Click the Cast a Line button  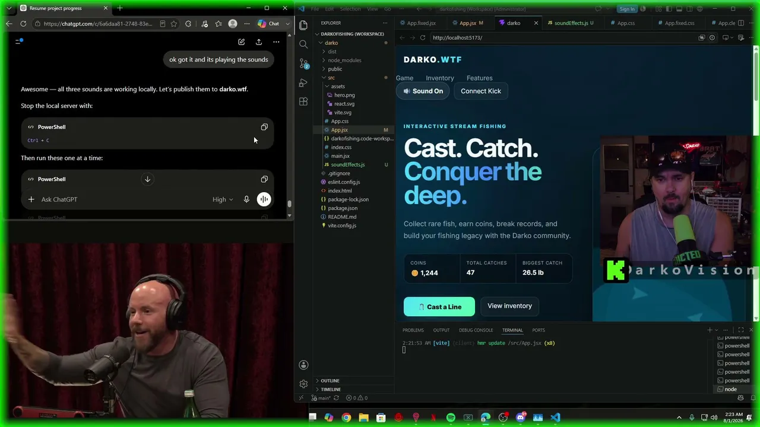coord(439,307)
